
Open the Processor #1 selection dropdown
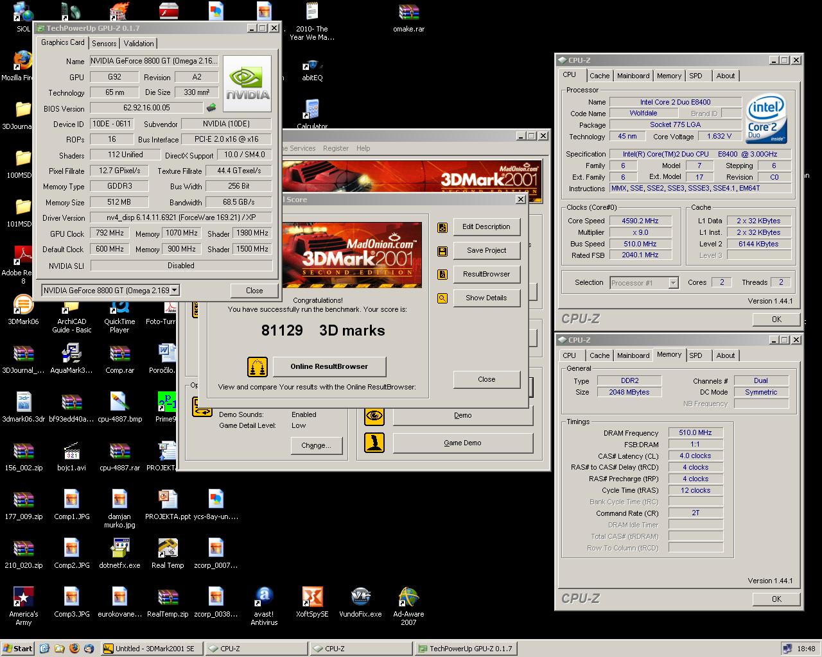(673, 283)
